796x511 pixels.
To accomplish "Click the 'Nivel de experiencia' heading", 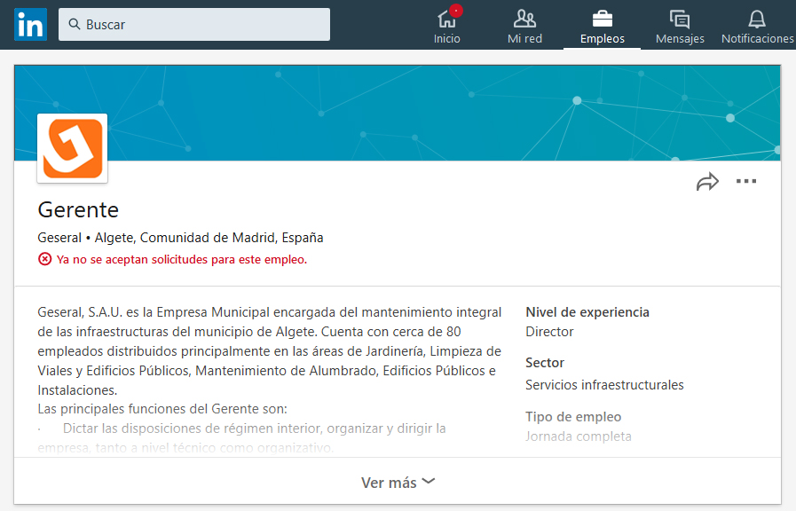I will pos(587,312).
